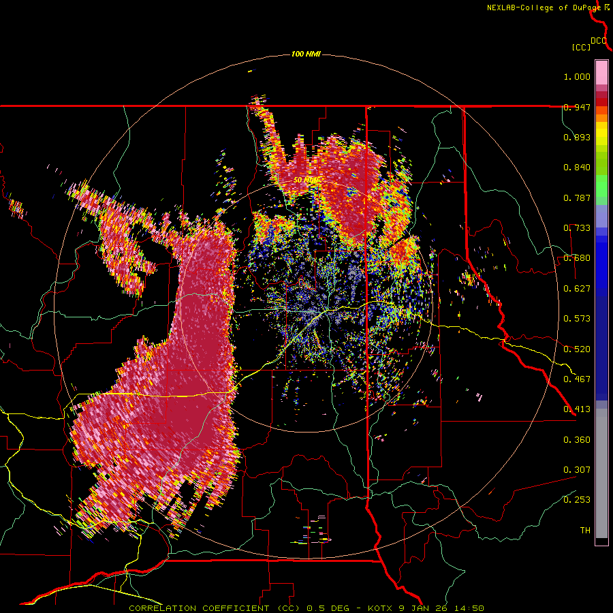
Task: Click the 0.467 colorbar scale value
Action: click(577, 379)
